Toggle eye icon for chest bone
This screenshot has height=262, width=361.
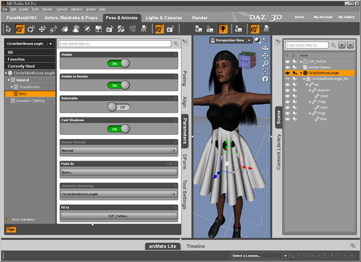288,96
